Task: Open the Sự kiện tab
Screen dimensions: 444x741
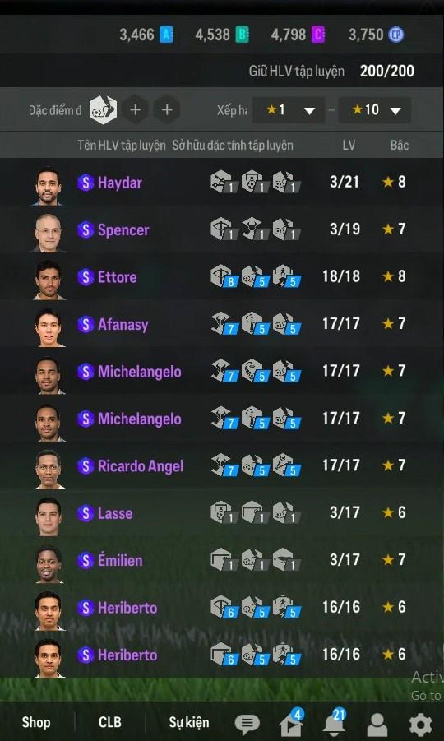Action: [x=189, y=723]
